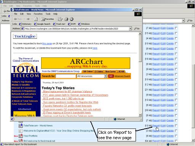This screenshot has width=195, height=146.
Task: Open the main window address dropdown arrow
Action: pos(183,21)
